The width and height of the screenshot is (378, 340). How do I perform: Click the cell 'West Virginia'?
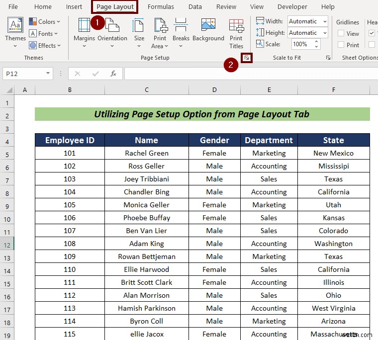point(333,308)
